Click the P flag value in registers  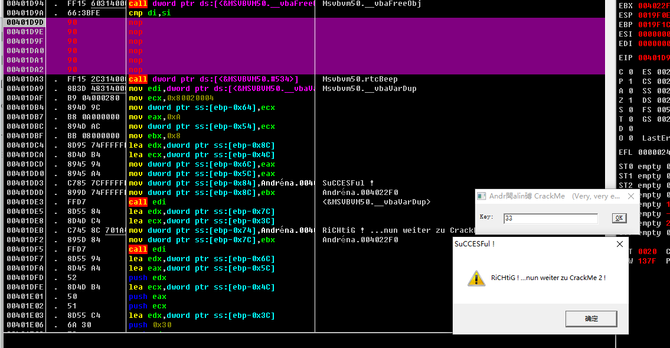pos(631,82)
